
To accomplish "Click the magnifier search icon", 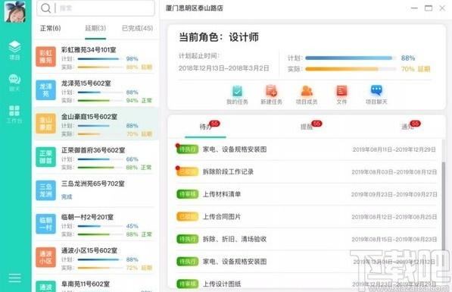I will click(45, 8).
